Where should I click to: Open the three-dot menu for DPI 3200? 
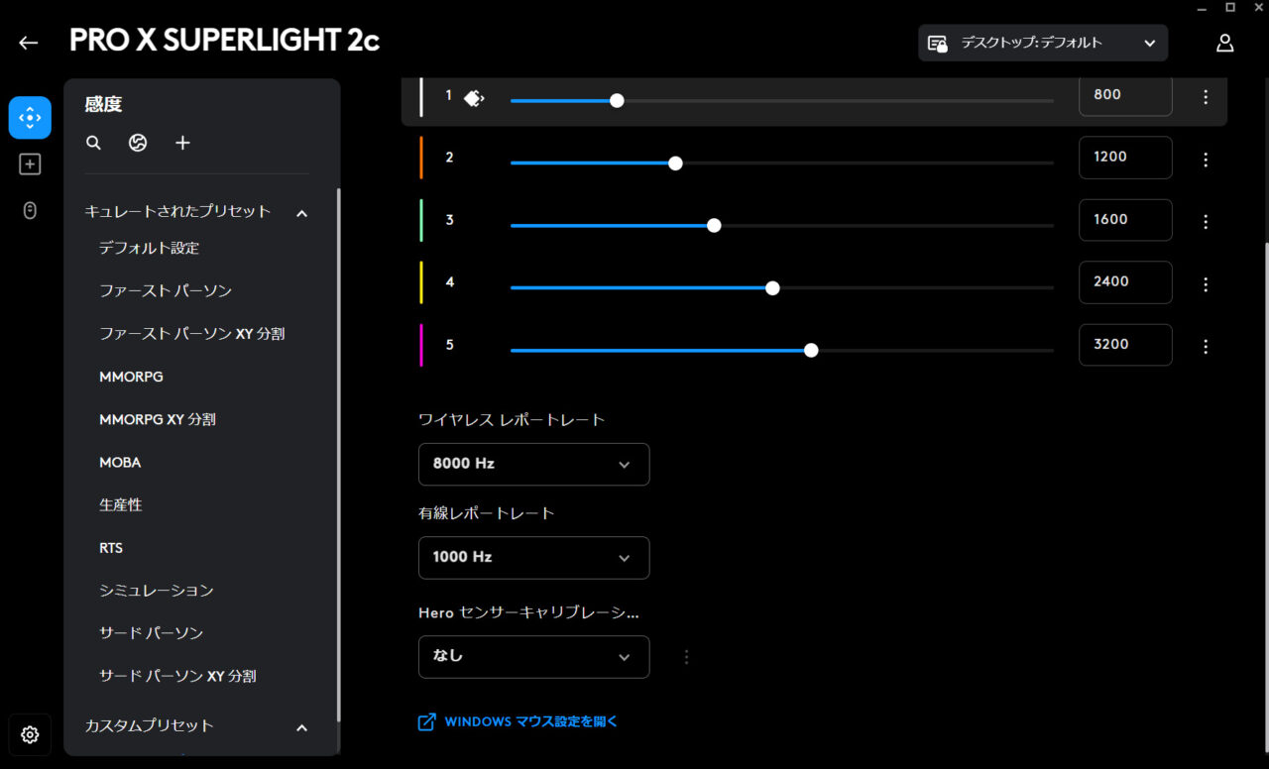tap(1206, 347)
